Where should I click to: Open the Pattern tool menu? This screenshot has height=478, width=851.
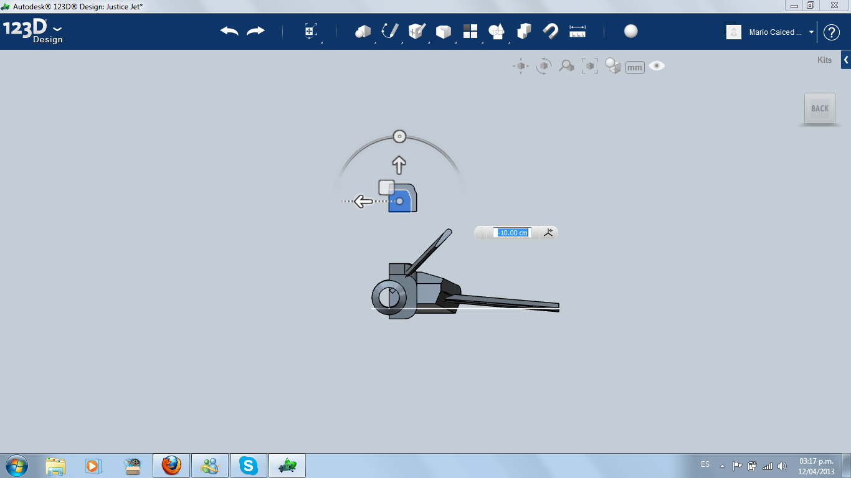coord(470,31)
